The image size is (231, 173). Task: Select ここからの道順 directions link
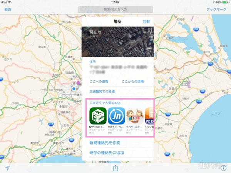(132, 82)
